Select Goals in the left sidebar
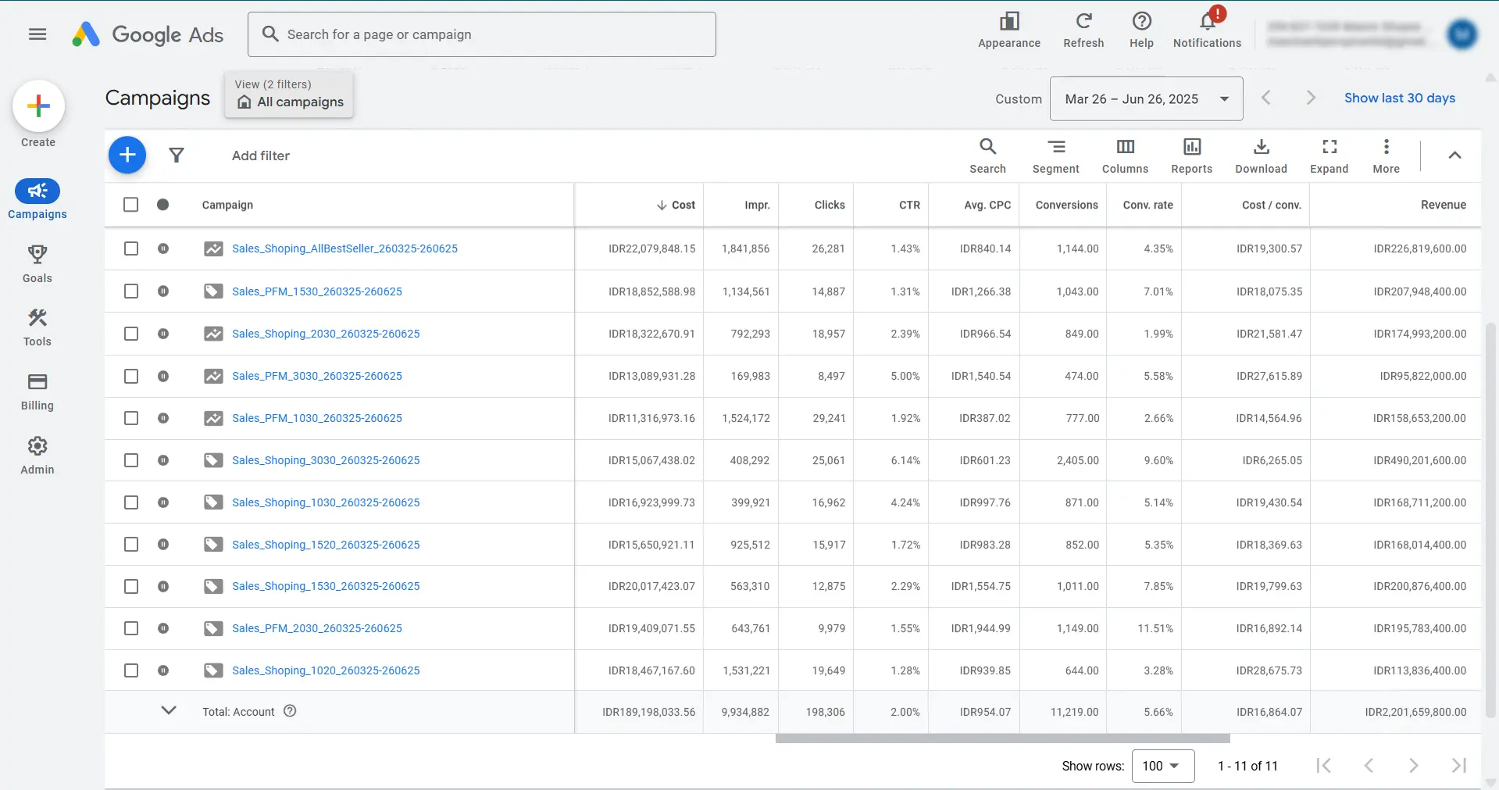1499x790 pixels. 37,263
